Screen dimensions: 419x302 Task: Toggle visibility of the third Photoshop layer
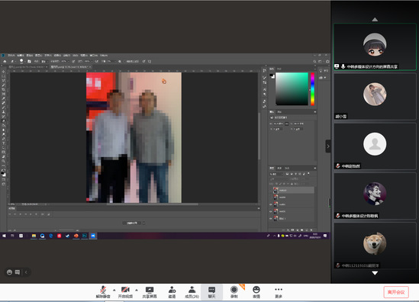(271, 204)
